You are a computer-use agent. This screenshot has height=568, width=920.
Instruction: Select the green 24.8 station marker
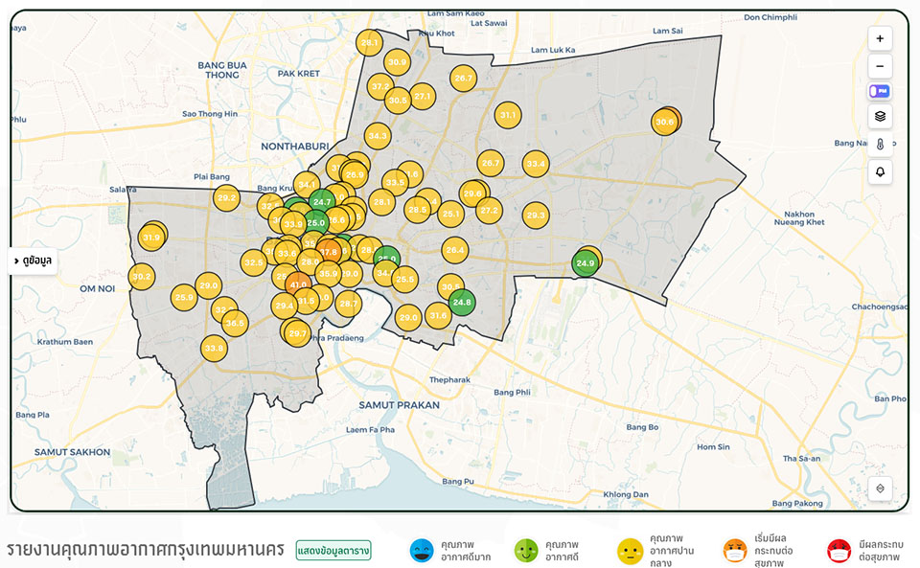pos(462,303)
